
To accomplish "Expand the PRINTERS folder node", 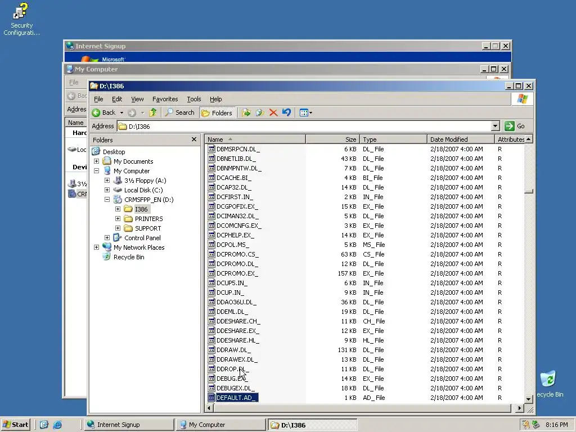I will [x=118, y=219].
